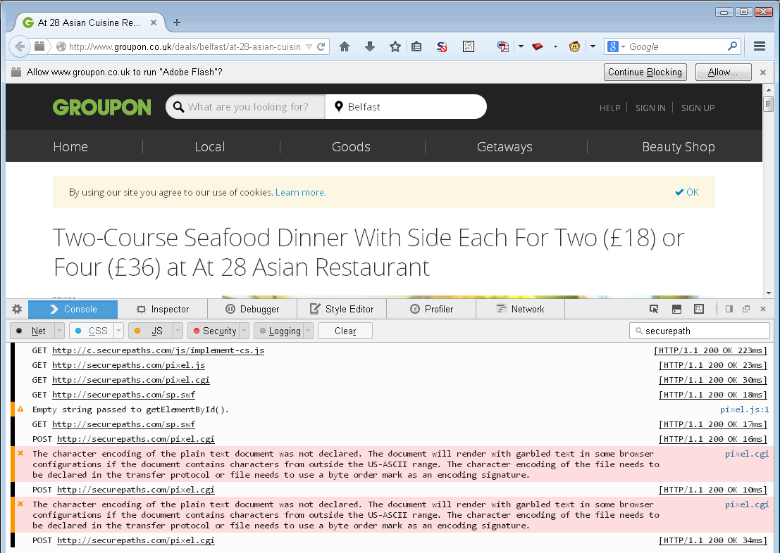
Task: Click the plugin block icon in the address bar
Action: pyautogui.click(x=39, y=46)
